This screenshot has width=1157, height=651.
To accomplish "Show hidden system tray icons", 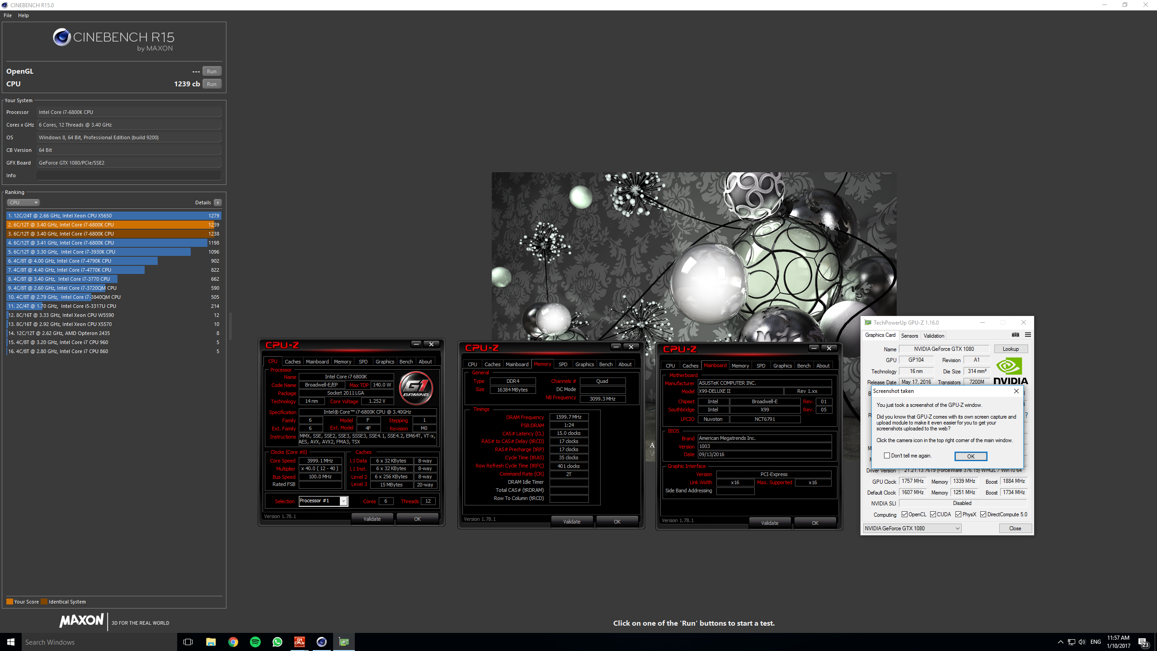I will pos(1060,642).
